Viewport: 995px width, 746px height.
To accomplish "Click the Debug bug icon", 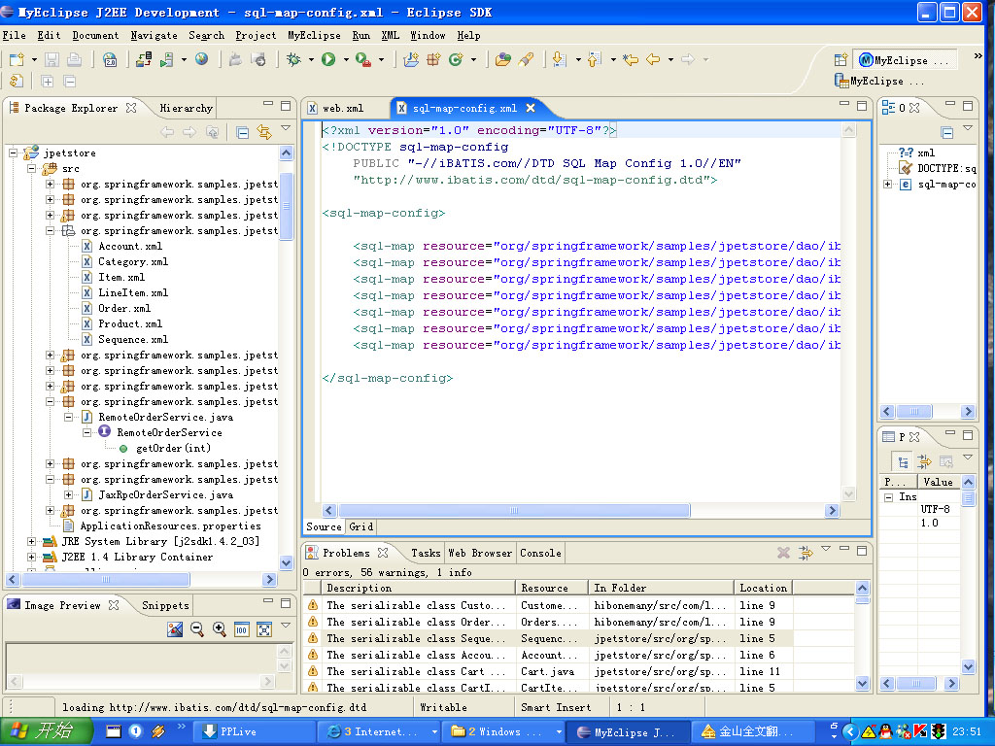I will click(x=293, y=59).
